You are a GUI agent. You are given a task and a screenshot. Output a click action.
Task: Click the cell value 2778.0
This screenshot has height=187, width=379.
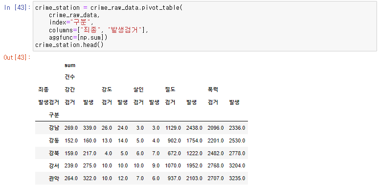coord(237,153)
